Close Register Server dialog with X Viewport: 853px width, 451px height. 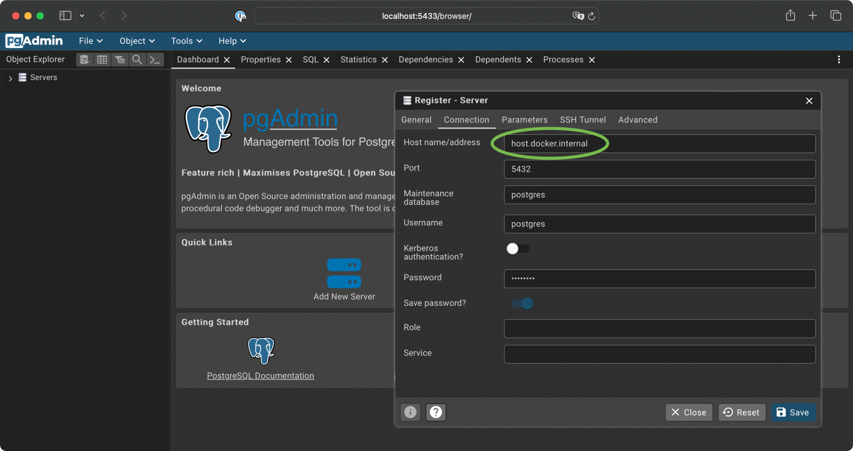point(809,100)
